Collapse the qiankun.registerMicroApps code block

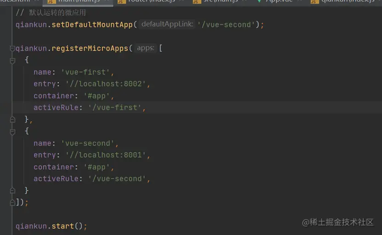(x=12, y=48)
